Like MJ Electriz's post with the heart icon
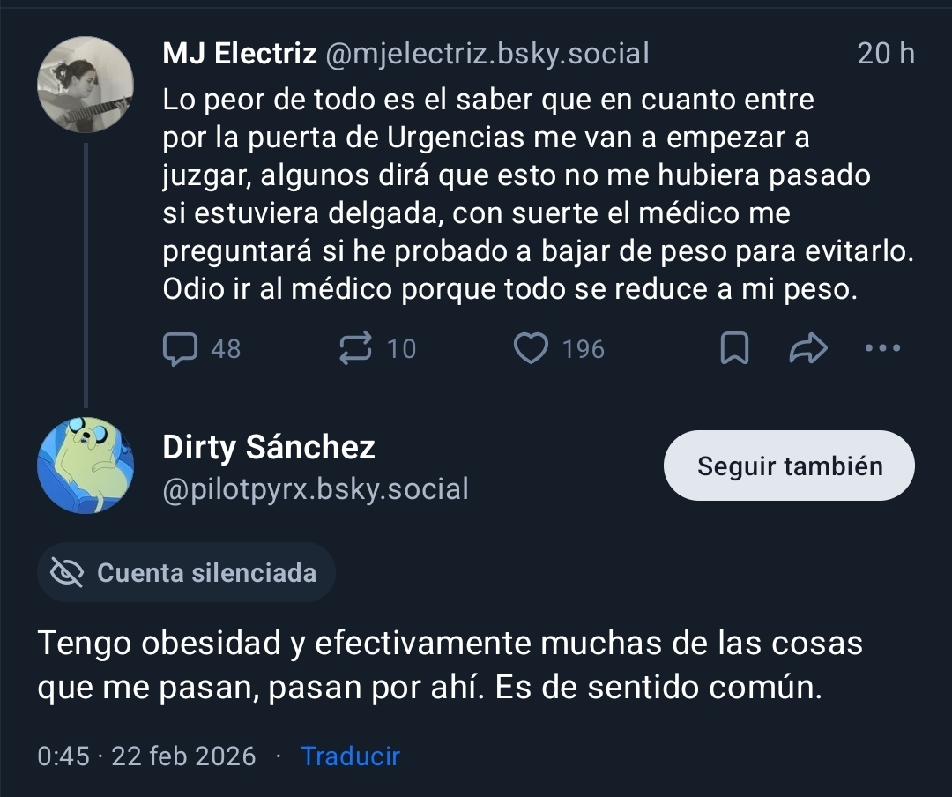The height and width of the screenshot is (797, 952). tap(531, 349)
